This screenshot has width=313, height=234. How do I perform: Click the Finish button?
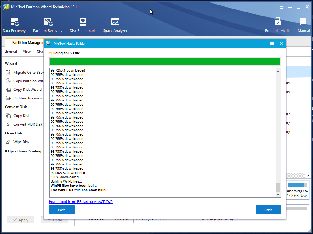tap(268, 210)
